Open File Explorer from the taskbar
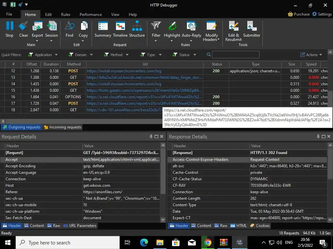The image size is (333, 249). 160,243
